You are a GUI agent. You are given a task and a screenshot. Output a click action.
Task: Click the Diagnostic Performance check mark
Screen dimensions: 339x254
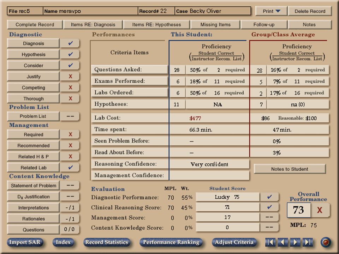pyautogui.click(x=269, y=197)
